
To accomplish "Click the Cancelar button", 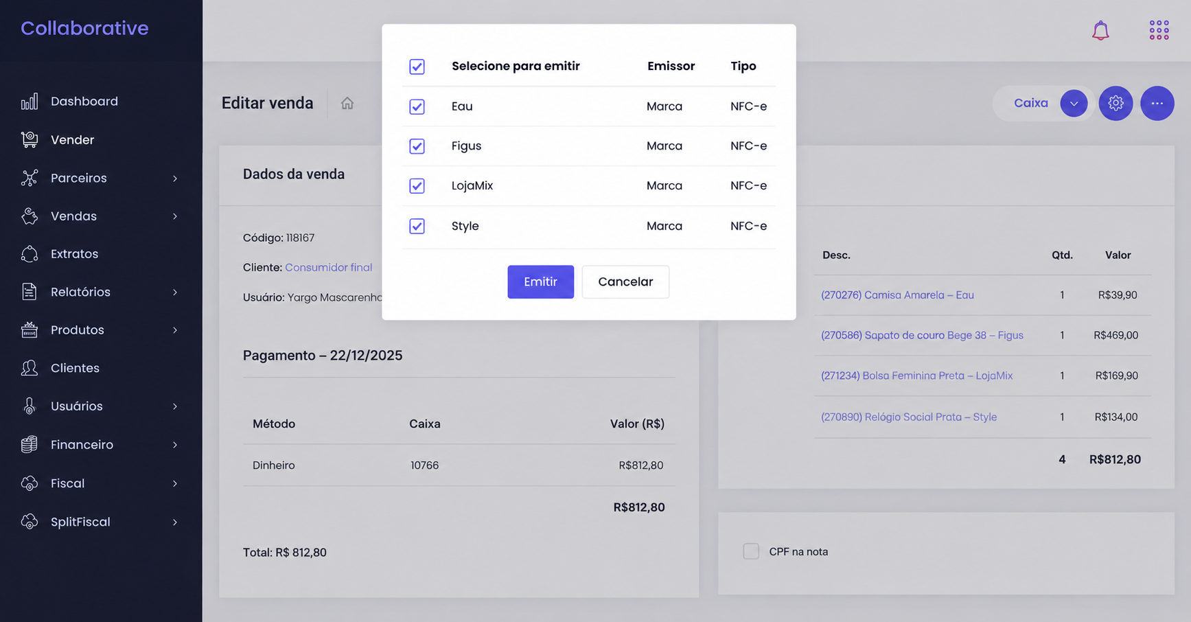I will coord(625,281).
